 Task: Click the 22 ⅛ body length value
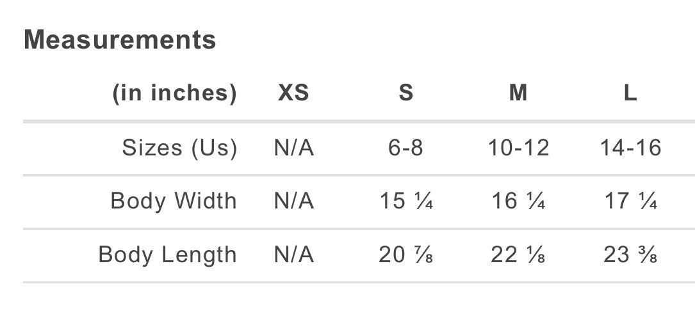pyautogui.click(x=518, y=255)
